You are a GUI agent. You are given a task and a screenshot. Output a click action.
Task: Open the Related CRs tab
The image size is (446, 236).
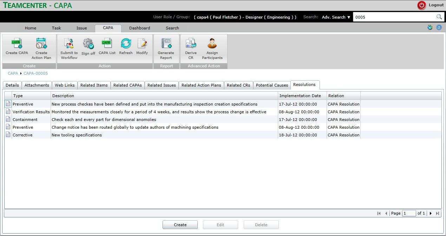coord(238,85)
